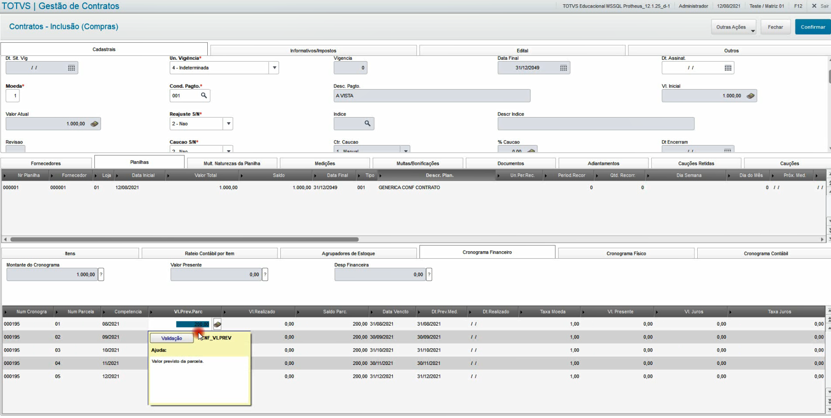Switch to Edital tab
Image resolution: width=831 pixels, height=418 pixels.
(522, 51)
